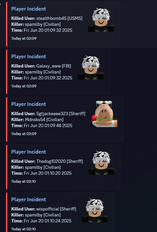Click the first Player Incident title link
The image size is (157, 232).
(x=28, y=9)
